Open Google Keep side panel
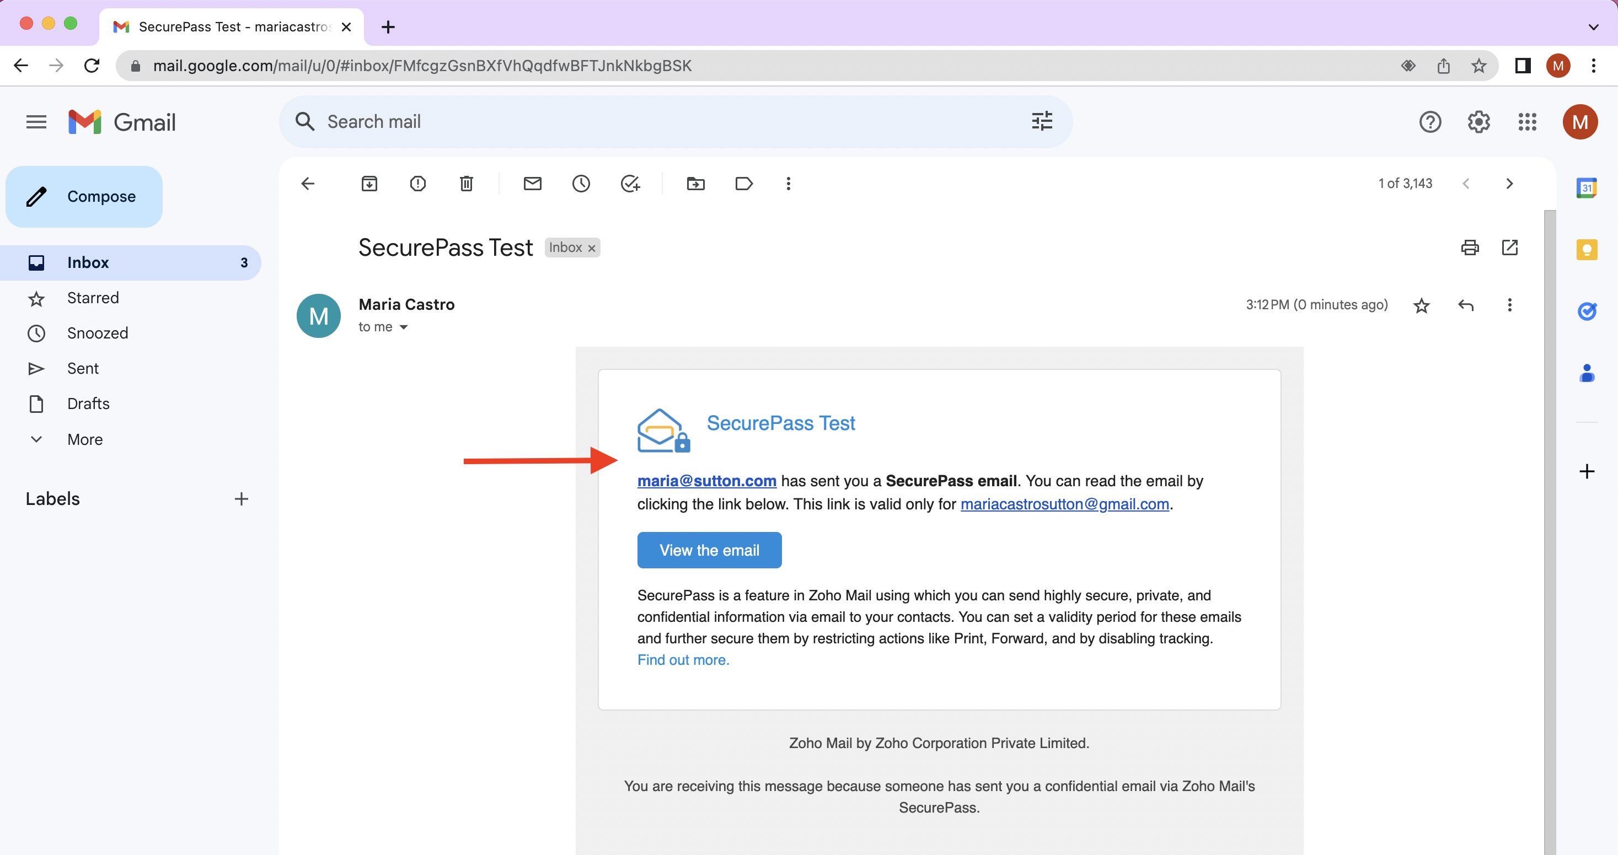1618x855 pixels. pyautogui.click(x=1587, y=249)
